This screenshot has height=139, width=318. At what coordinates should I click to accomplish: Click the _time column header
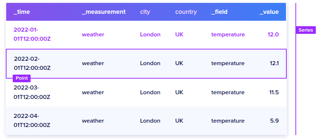coord(22,12)
